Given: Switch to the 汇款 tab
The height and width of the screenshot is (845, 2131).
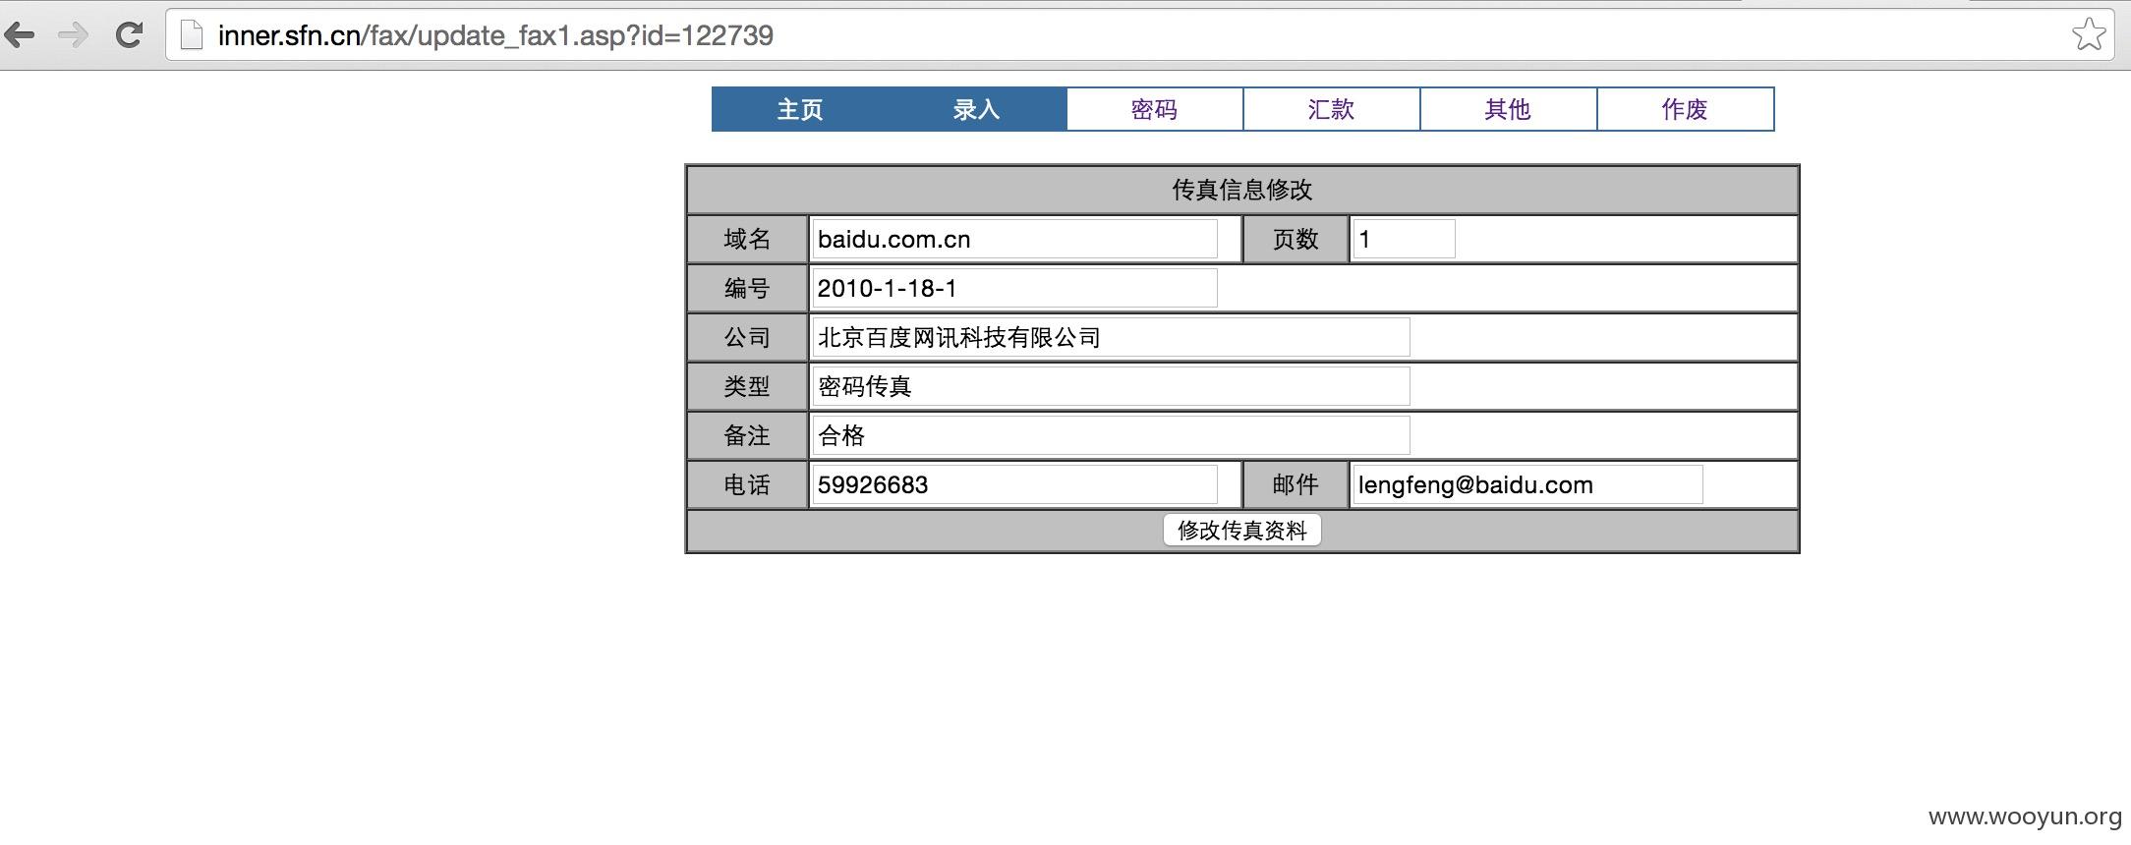Looking at the screenshot, I should [x=1331, y=109].
